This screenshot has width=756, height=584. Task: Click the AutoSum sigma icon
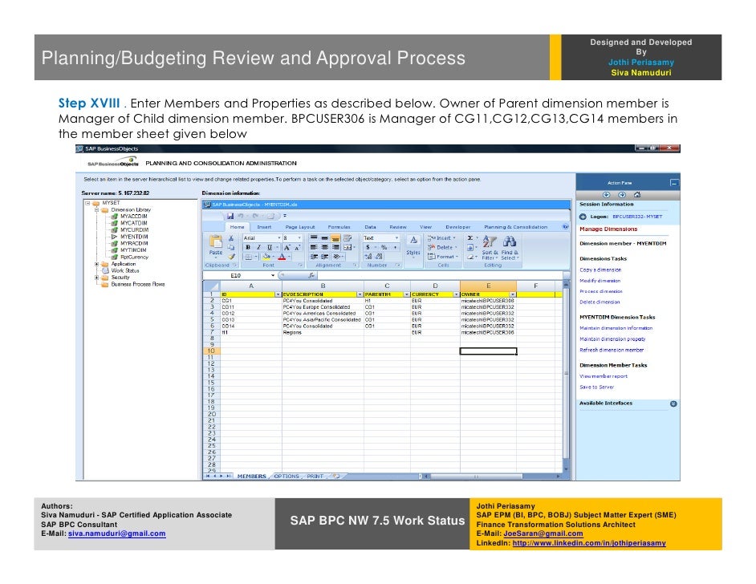[x=470, y=238]
